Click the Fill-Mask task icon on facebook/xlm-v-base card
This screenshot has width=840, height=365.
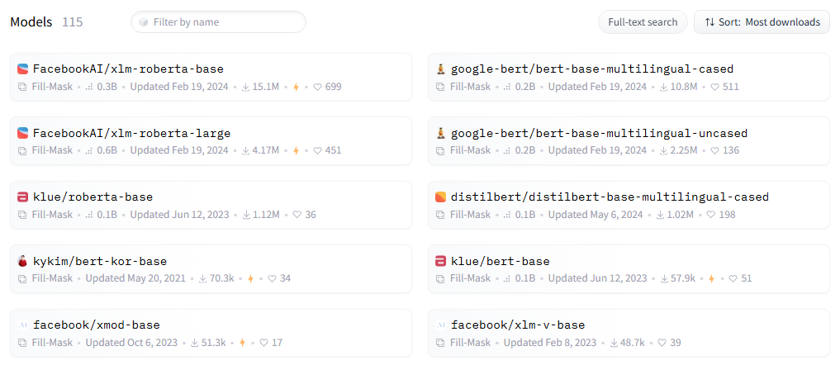(440, 343)
